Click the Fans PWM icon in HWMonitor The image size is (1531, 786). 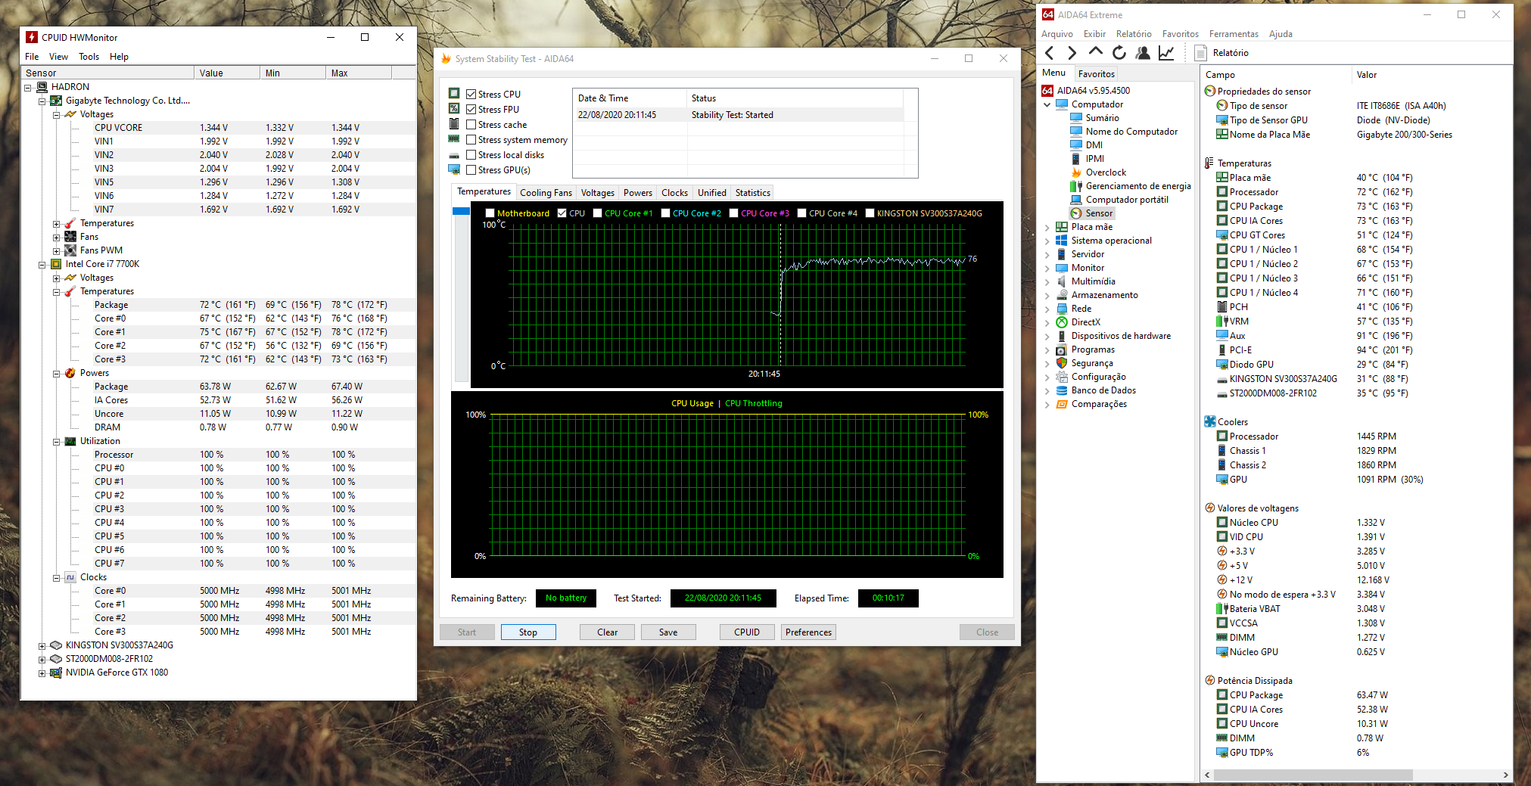[x=70, y=250]
